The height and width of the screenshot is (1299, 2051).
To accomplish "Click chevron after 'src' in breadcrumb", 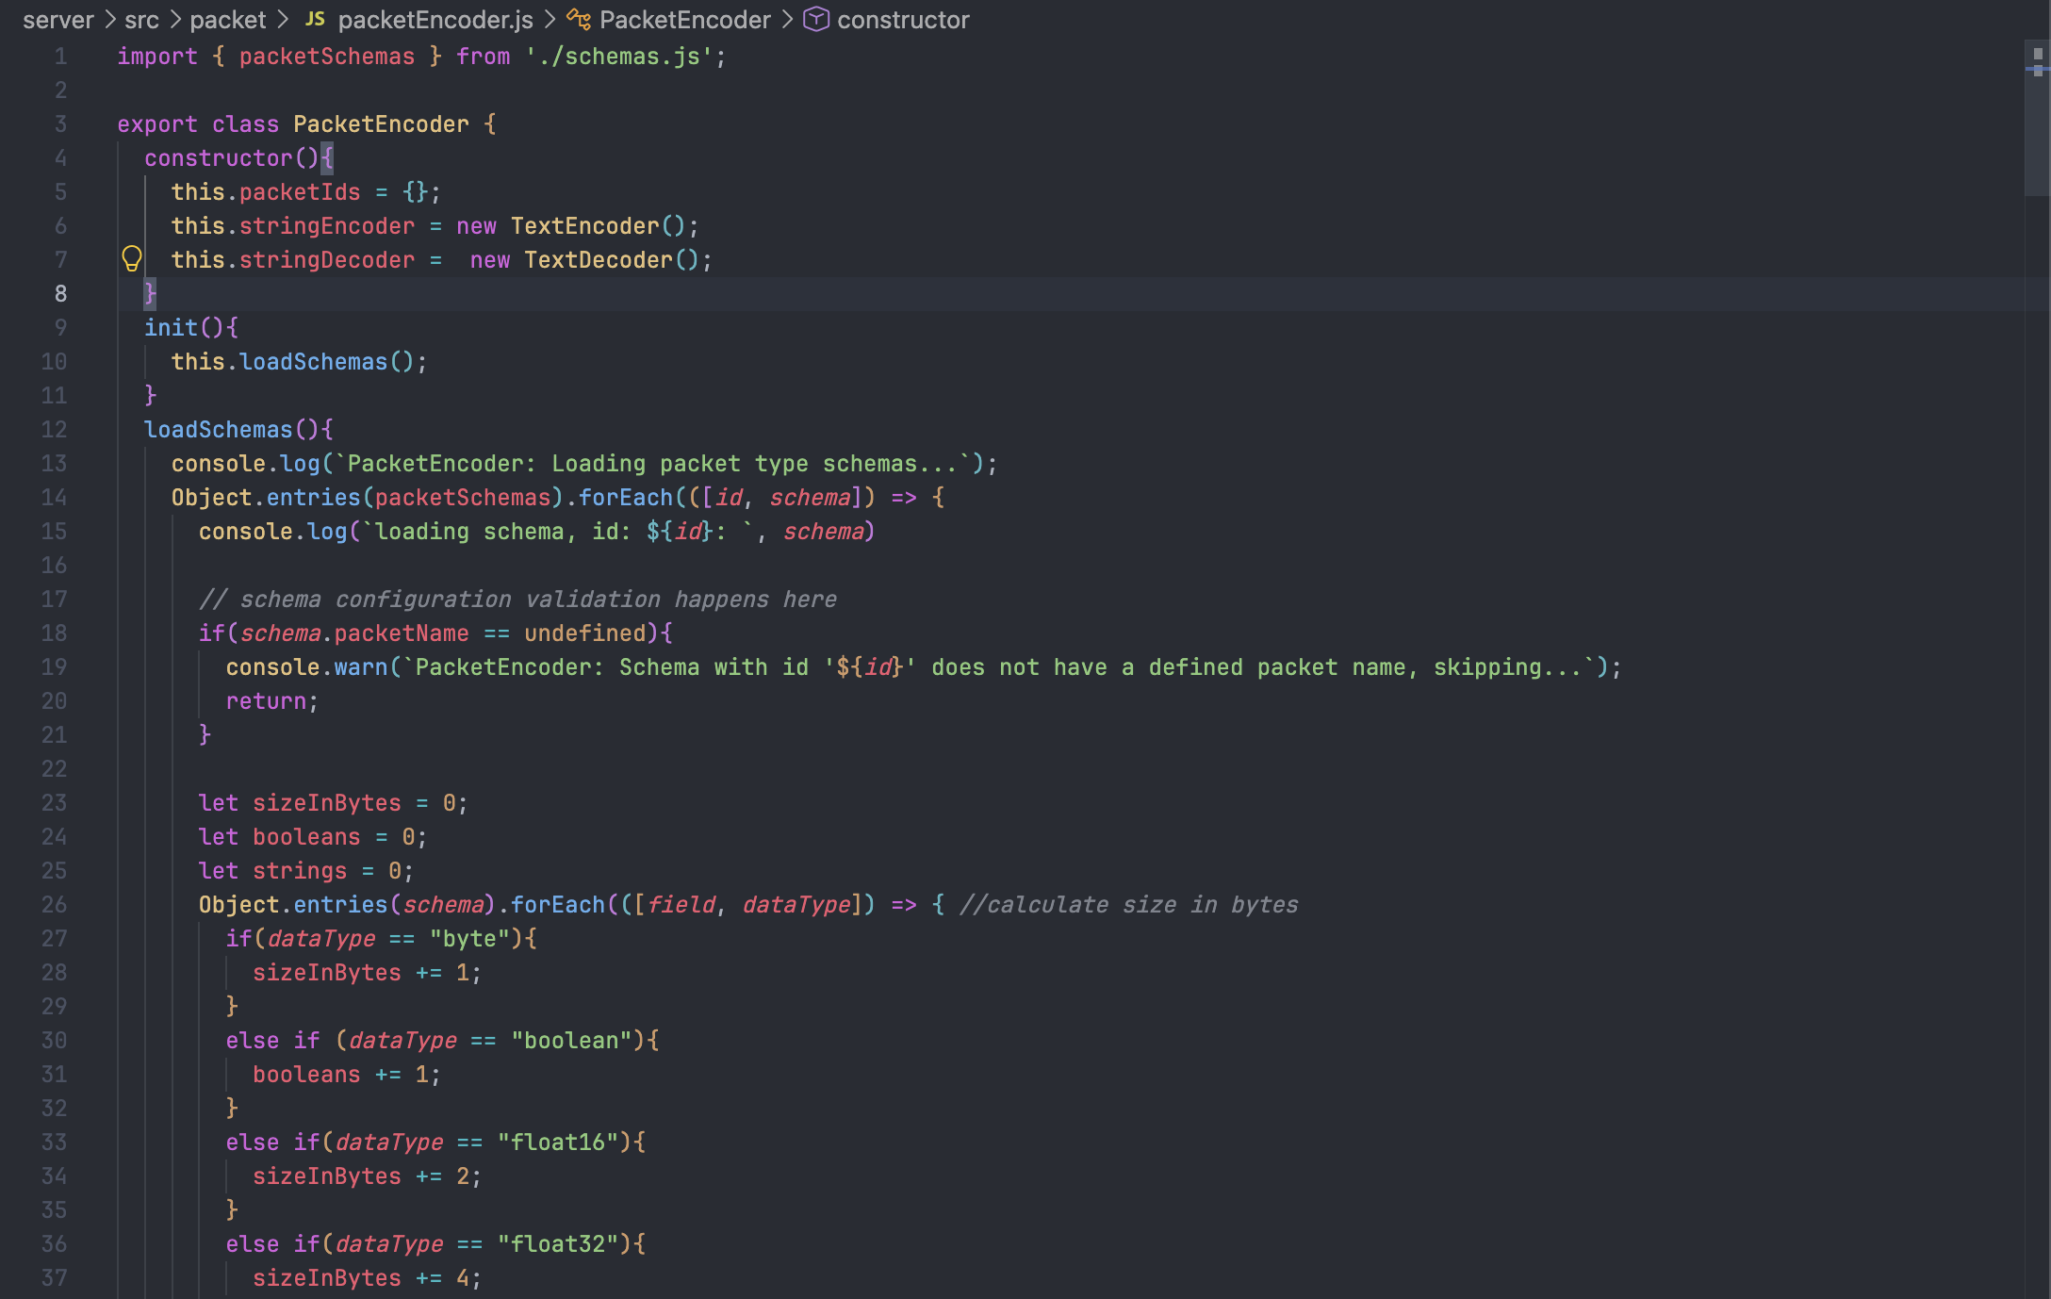I will pyautogui.click(x=174, y=20).
